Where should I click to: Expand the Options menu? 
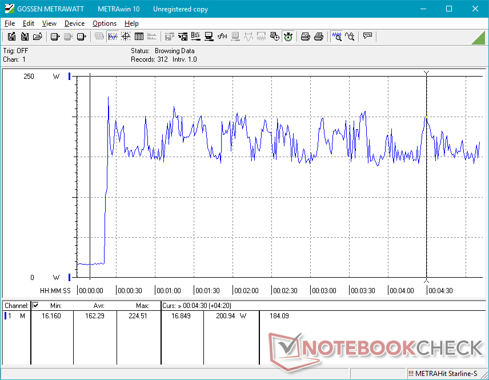105,23
